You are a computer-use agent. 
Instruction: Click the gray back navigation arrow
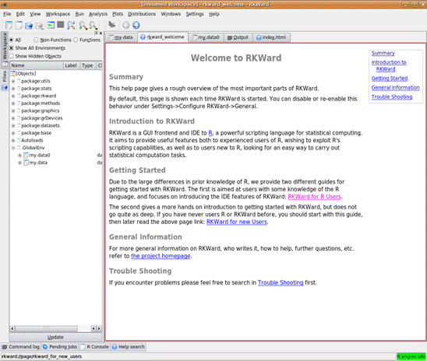click(125, 25)
